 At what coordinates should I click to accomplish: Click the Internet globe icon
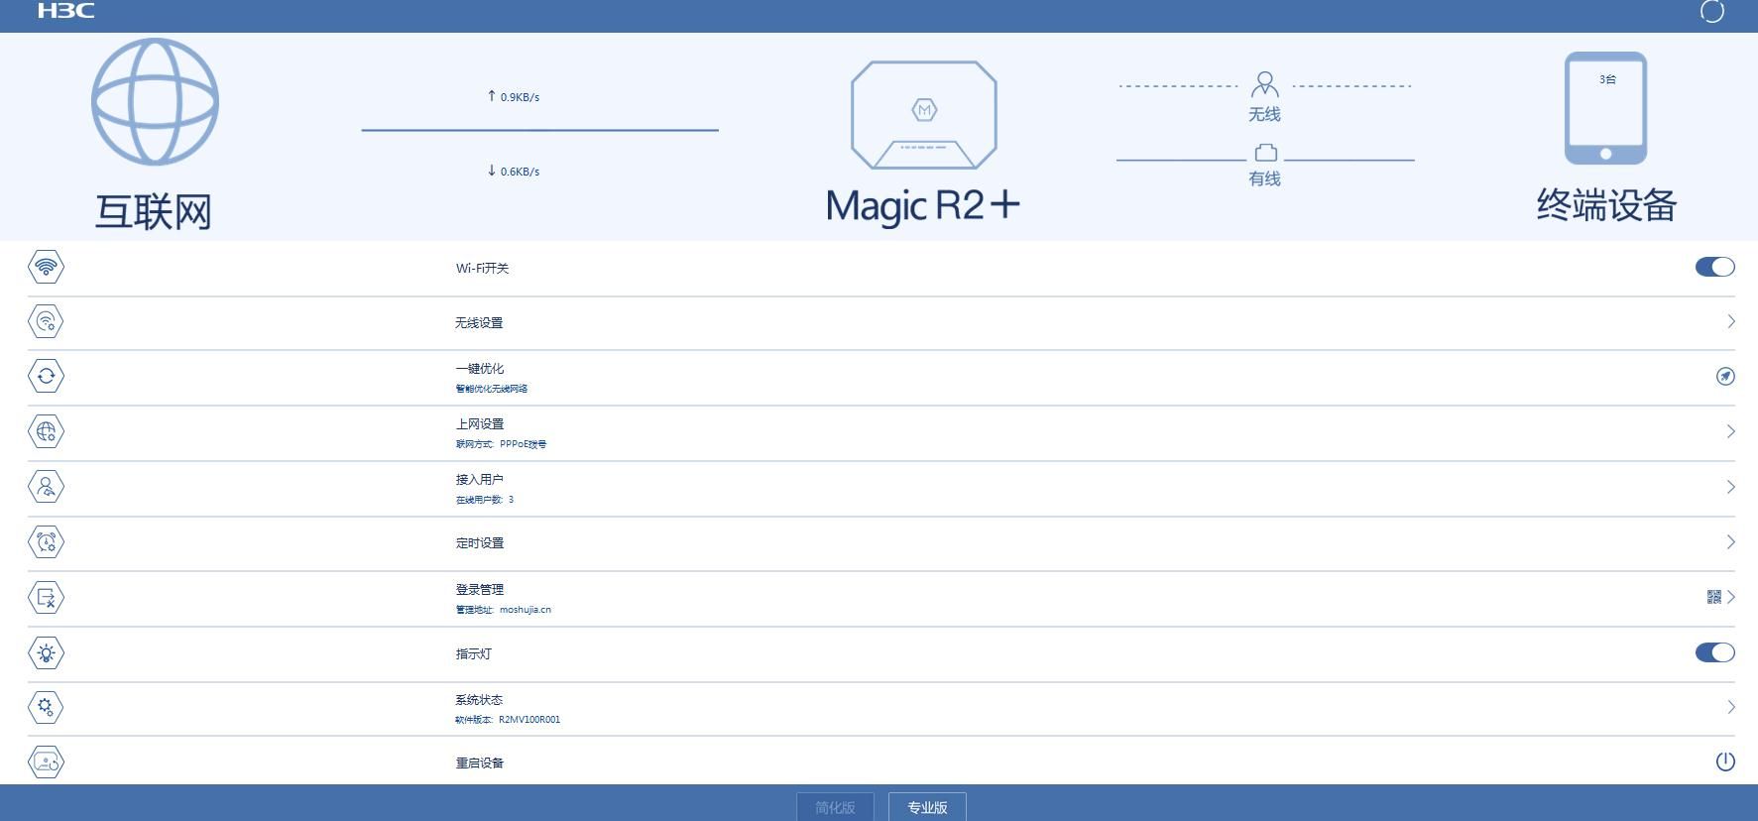tap(155, 102)
